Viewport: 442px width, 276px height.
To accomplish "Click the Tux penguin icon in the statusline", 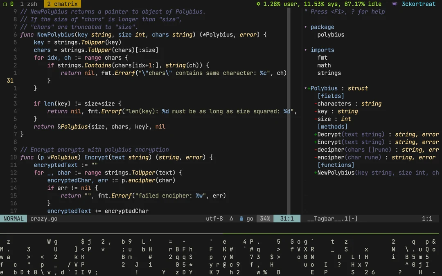I will click(231, 218).
